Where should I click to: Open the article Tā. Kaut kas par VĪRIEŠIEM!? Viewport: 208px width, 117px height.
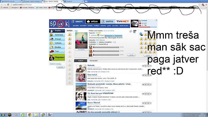(100, 93)
